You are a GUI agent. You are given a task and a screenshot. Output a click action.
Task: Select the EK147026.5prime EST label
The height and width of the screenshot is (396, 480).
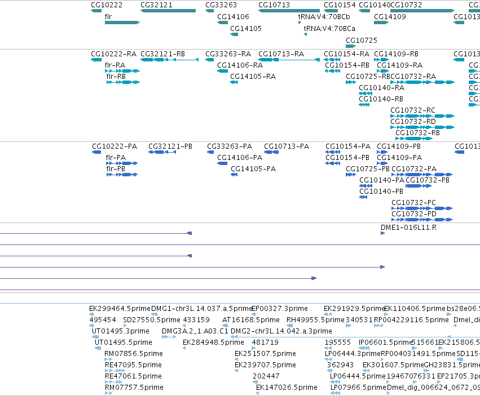click(287, 388)
